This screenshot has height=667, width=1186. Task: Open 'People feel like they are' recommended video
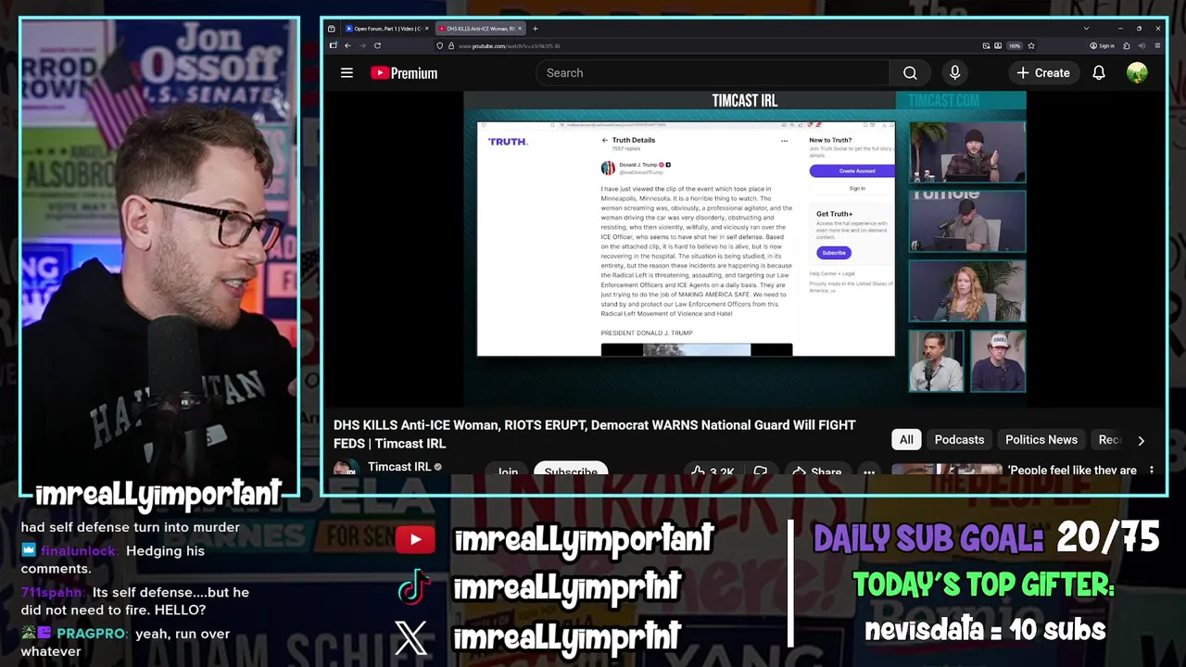[x=1072, y=470]
